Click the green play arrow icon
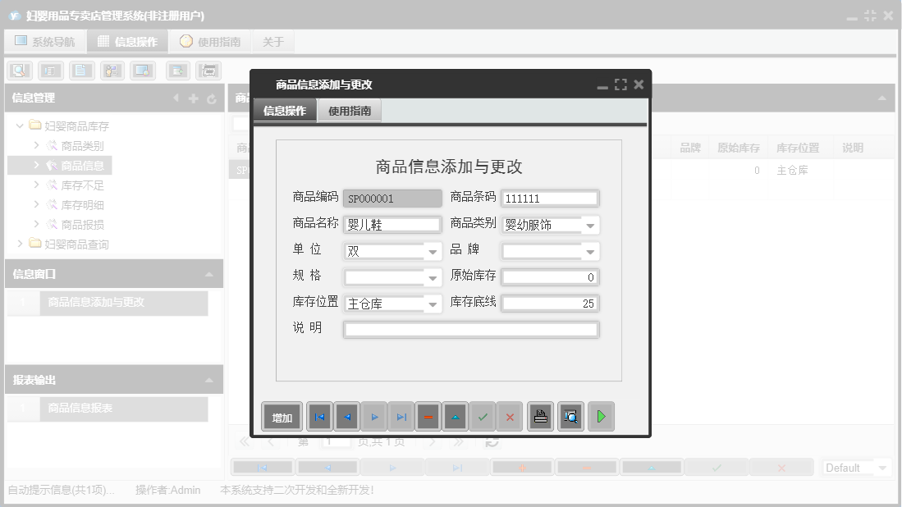The image size is (902, 507). click(601, 418)
